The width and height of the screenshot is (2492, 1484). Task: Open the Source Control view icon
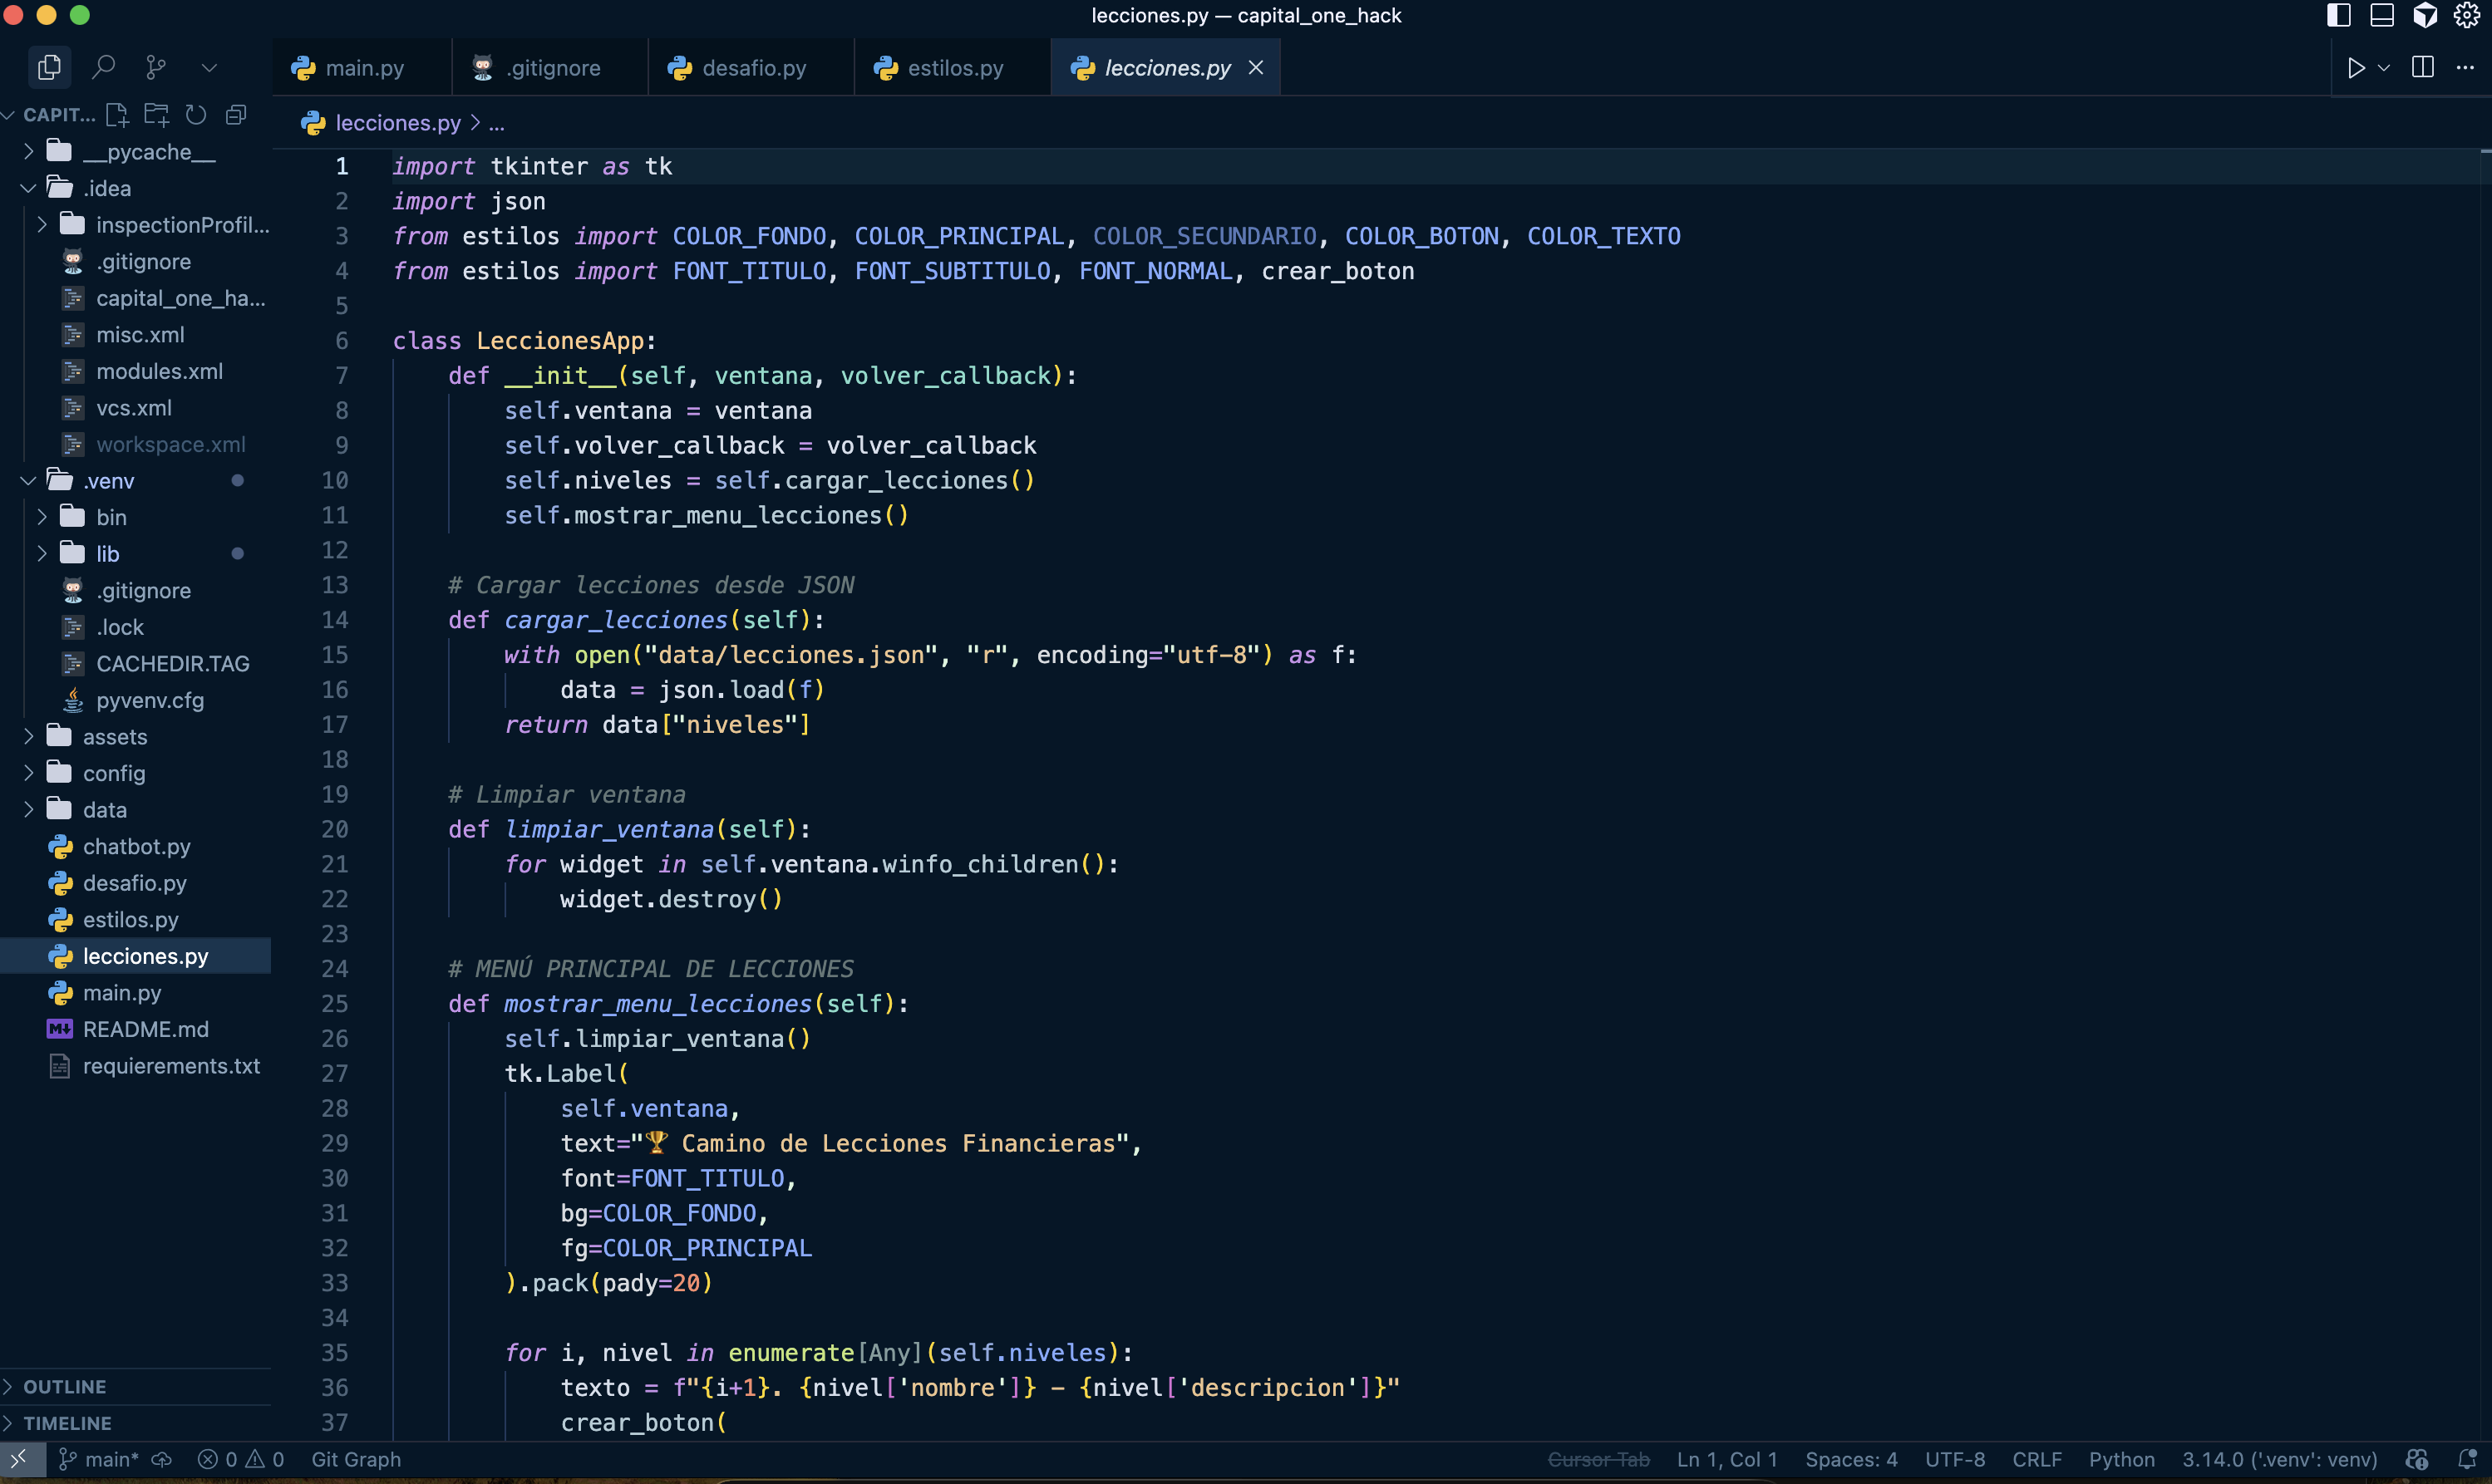pyautogui.click(x=156, y=67)
